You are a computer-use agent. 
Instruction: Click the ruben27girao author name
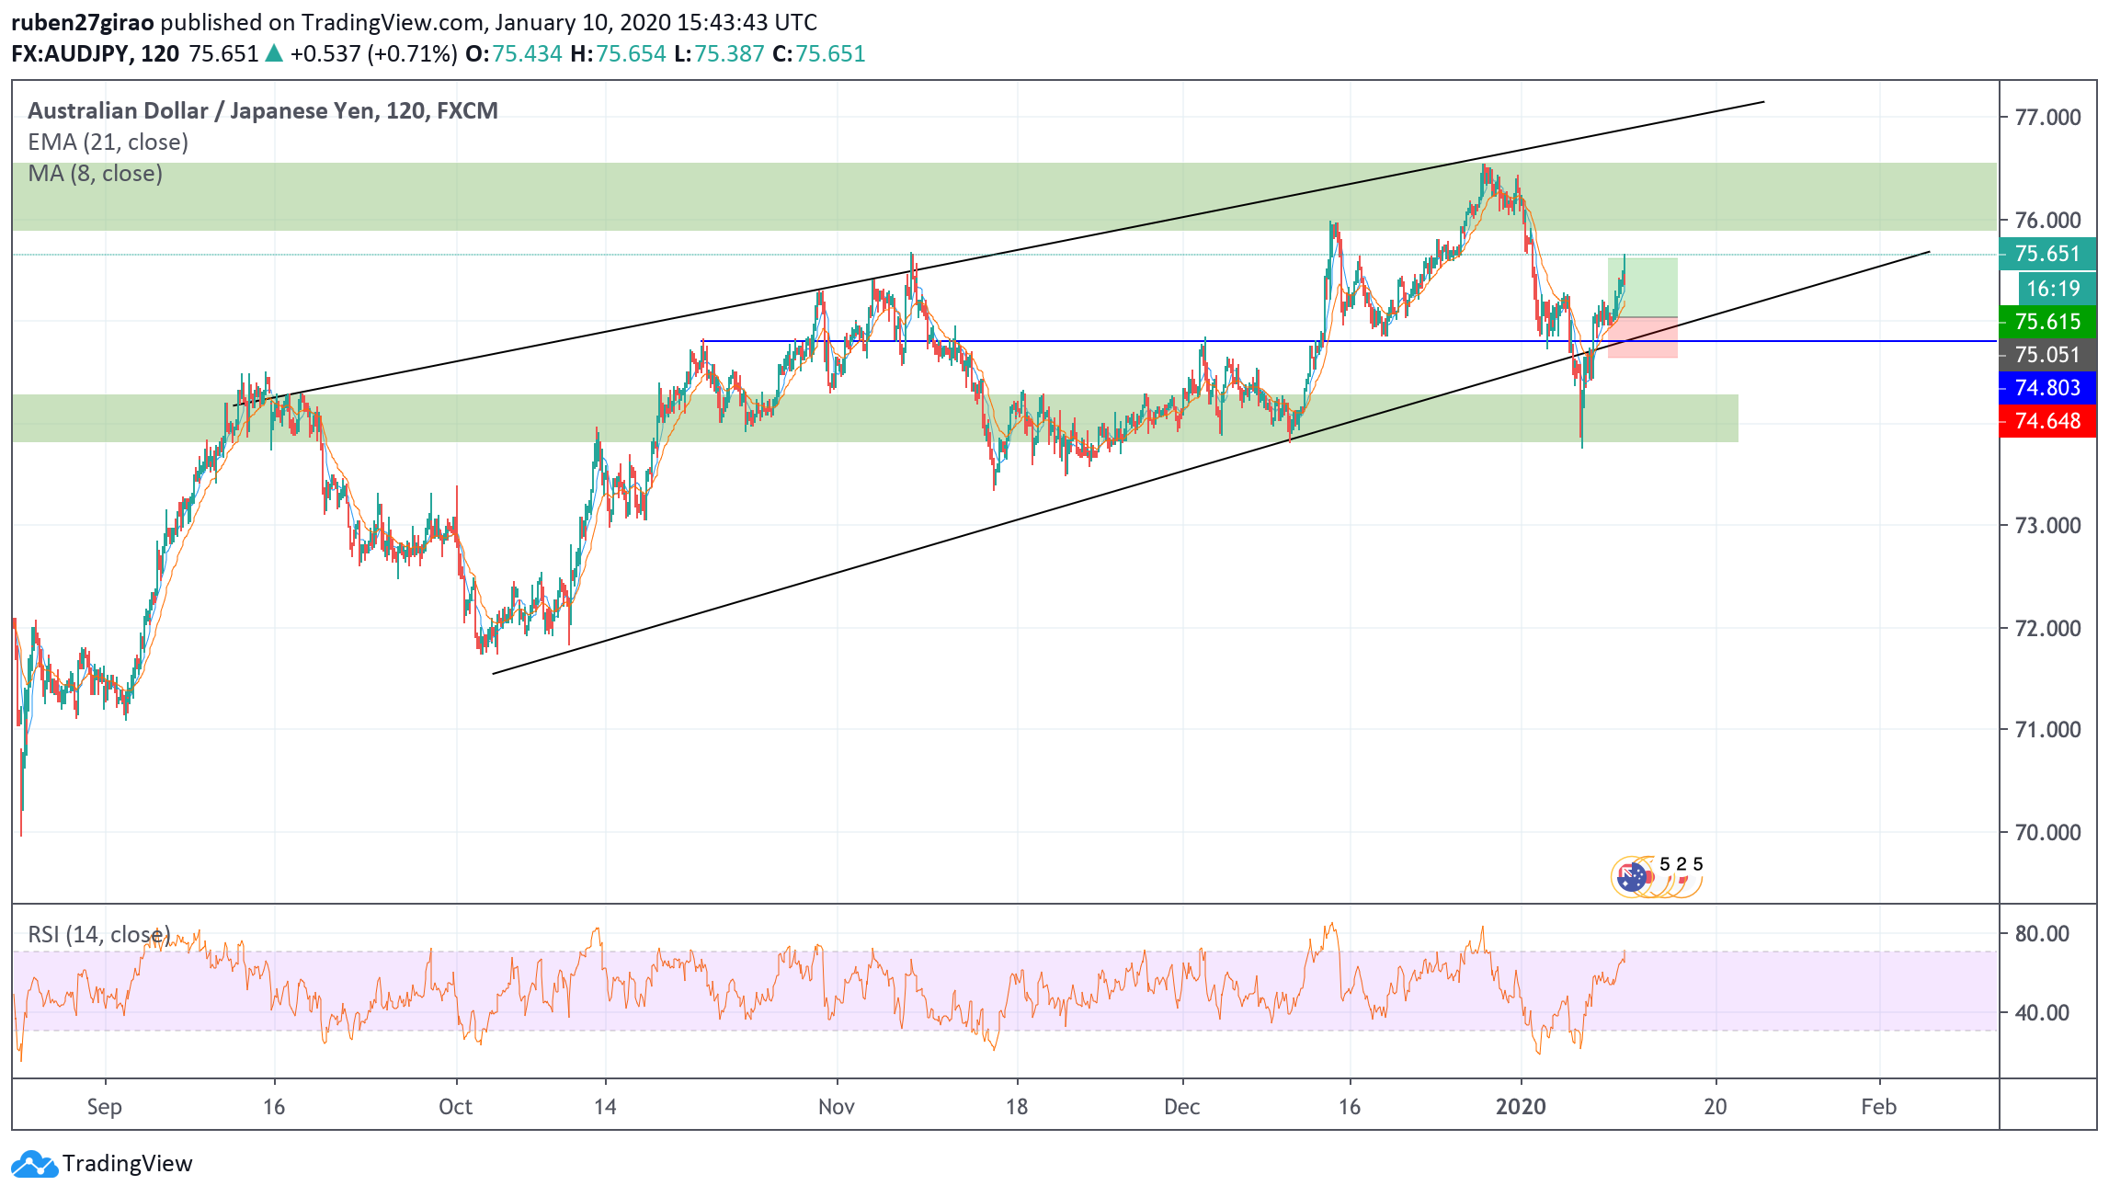pyautogui.click(x=82, y=22)
